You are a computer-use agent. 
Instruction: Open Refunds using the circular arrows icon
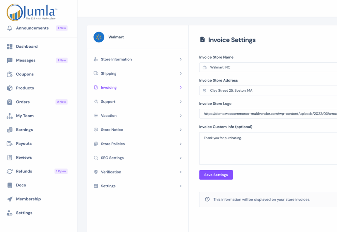(x=10, y=171)
